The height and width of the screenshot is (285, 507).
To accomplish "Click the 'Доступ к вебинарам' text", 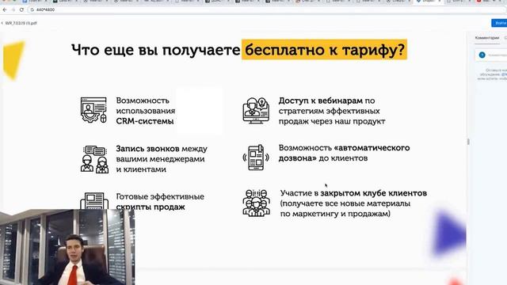I will 320,101.
